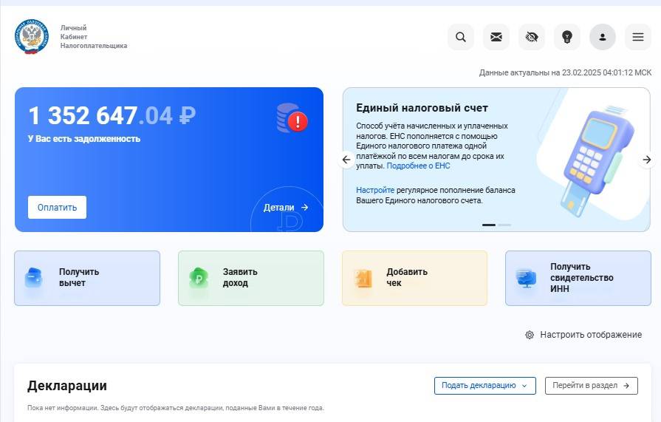Click Настроить отображение gear setting
This screenshot has height=422, width=661.
pos(583,335)
